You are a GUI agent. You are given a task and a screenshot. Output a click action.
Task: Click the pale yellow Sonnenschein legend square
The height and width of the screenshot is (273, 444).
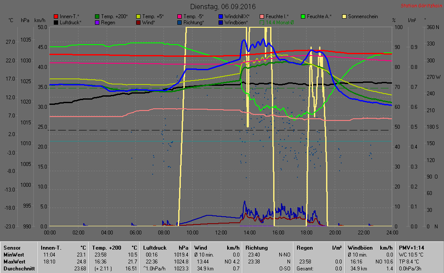click(x=344, y=16)
